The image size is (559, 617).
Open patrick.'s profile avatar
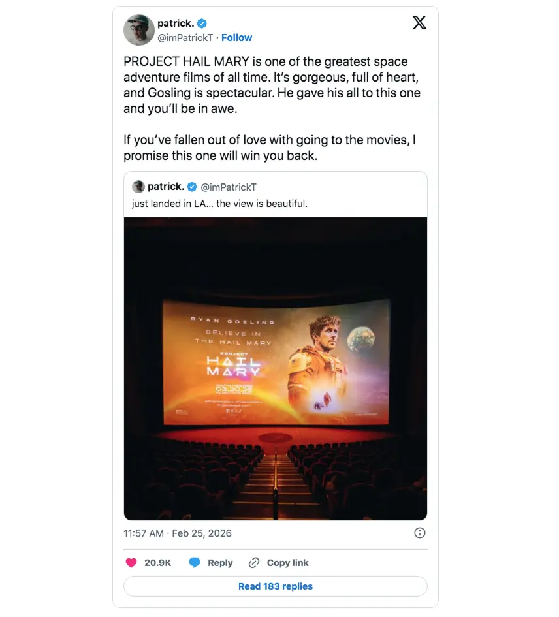pyautogui.click(x=138, y=30)
